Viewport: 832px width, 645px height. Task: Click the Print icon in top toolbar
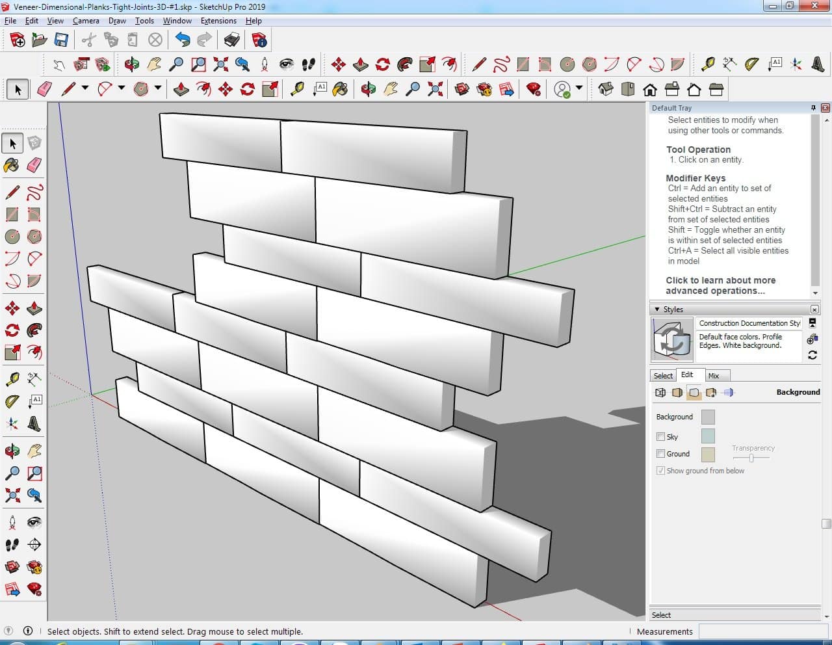pos(232,40)
